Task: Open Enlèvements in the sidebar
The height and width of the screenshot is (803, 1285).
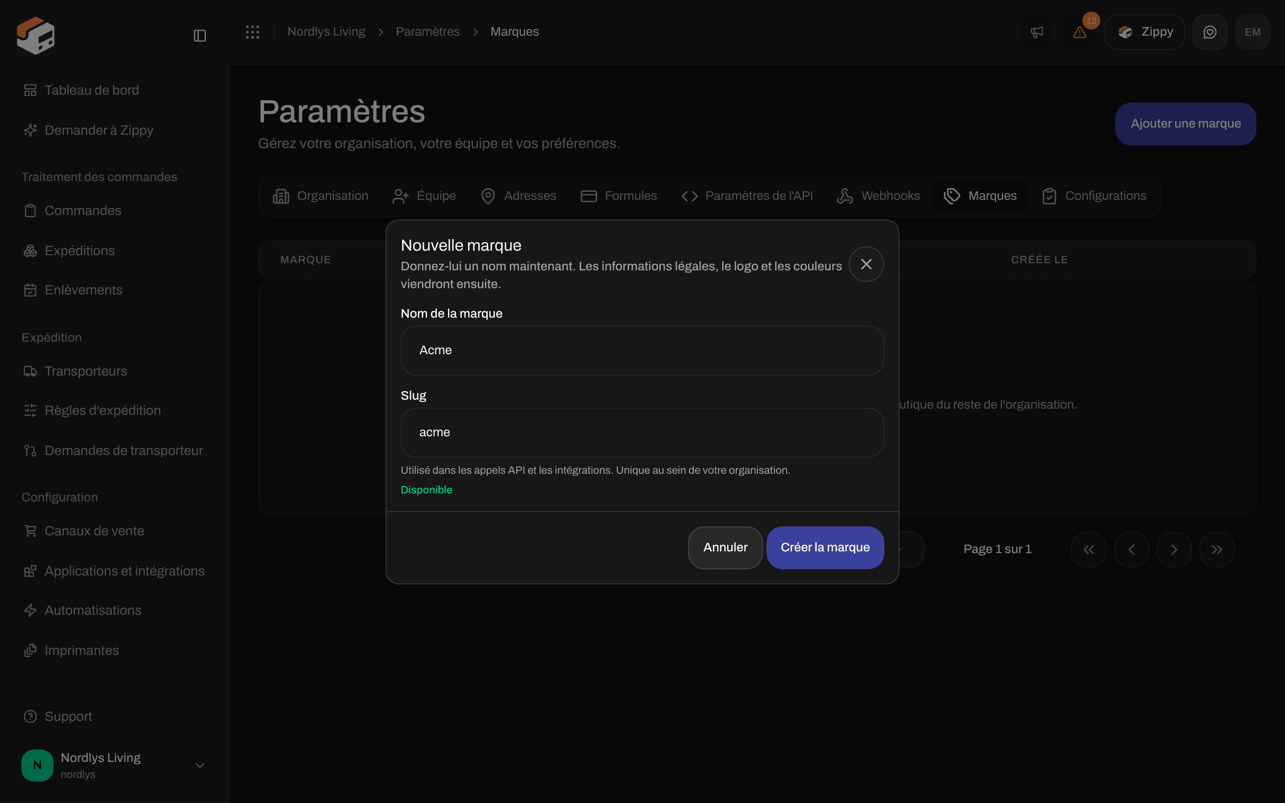Action: coord(115,290)
